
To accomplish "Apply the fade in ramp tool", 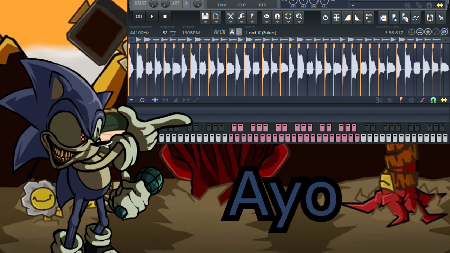I will point(347,18).
